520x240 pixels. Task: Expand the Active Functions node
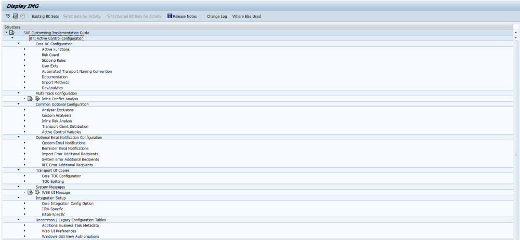coord(25,49)
